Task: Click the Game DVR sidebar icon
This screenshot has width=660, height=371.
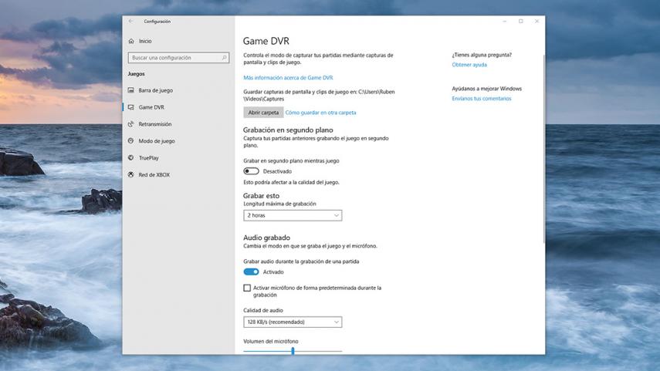Action: (131, 107)
